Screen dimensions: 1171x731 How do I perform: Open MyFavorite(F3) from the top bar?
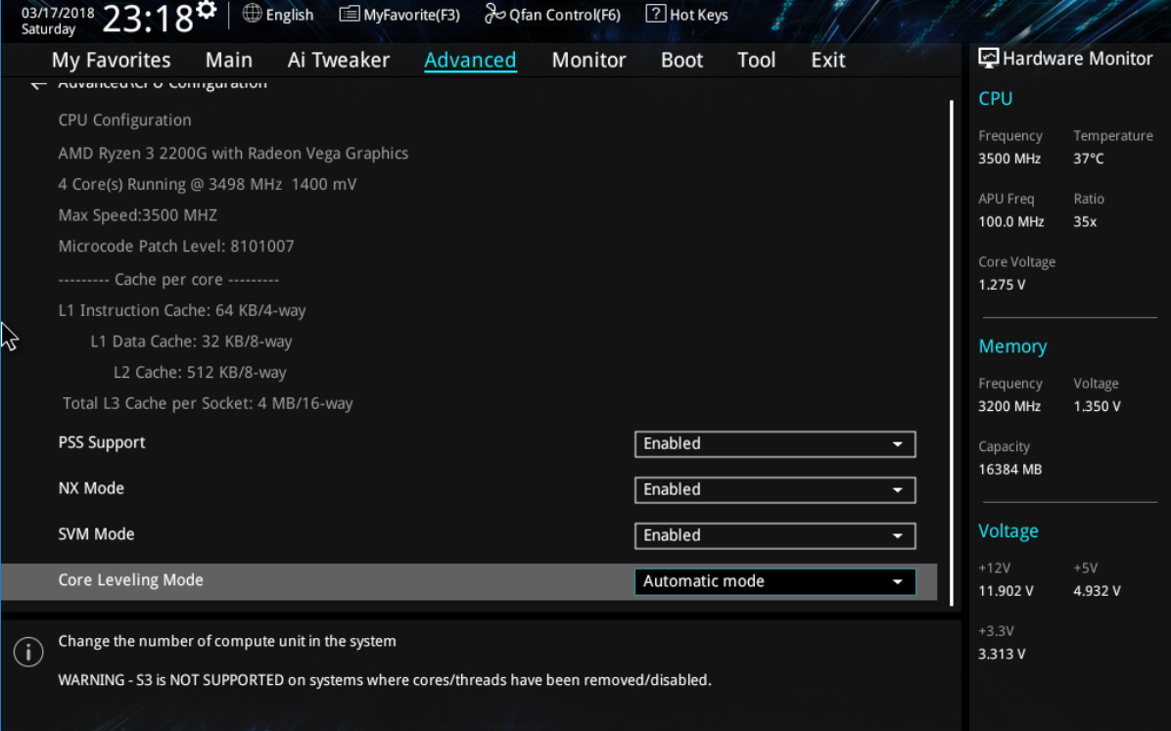[399, 14]
